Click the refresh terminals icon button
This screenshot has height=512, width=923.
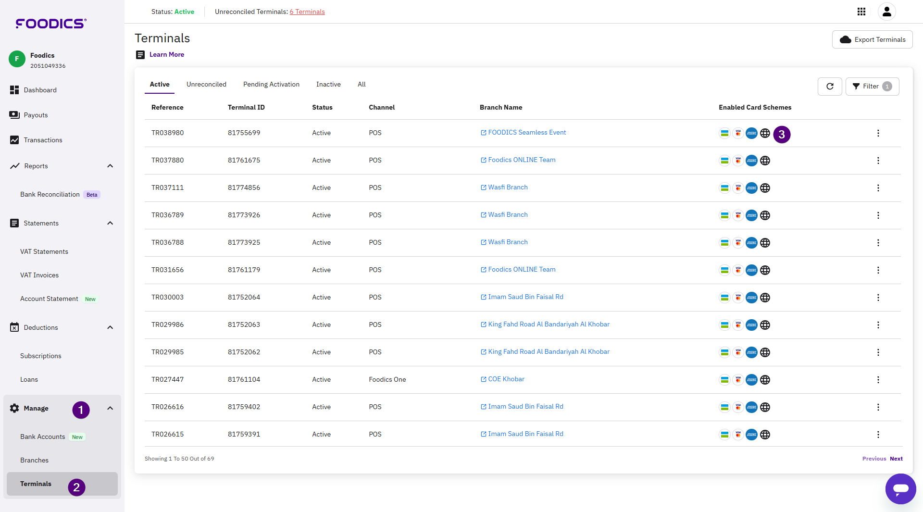(x=830, y=87)
